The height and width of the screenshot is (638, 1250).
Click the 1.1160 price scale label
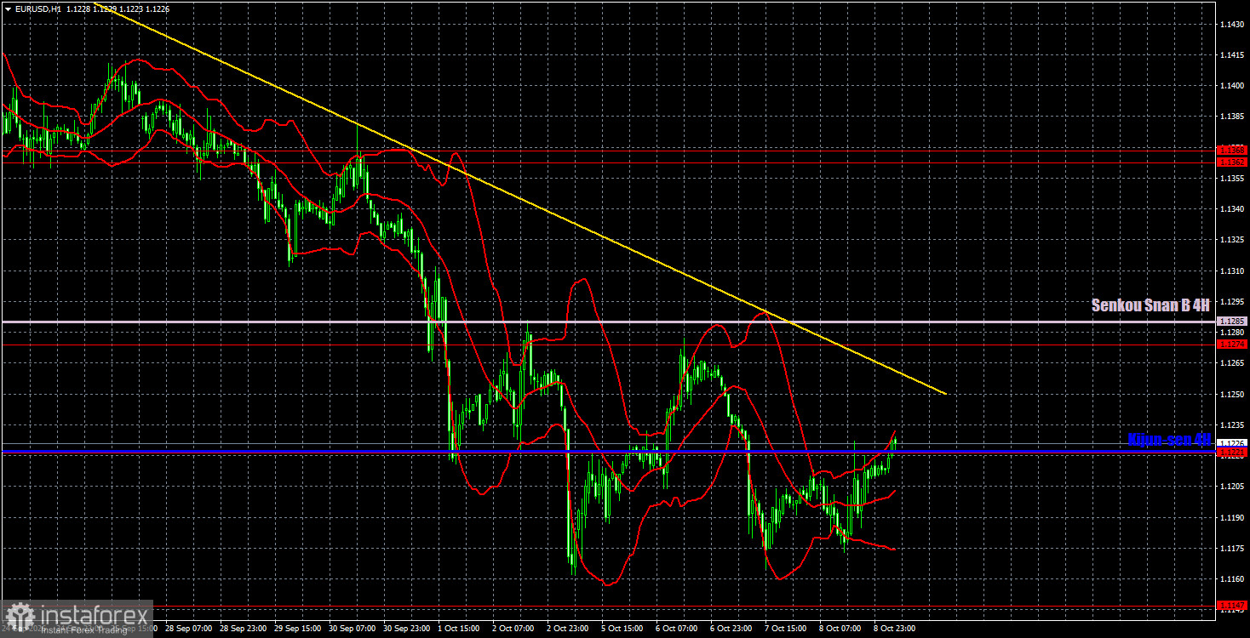[1232, 579]
